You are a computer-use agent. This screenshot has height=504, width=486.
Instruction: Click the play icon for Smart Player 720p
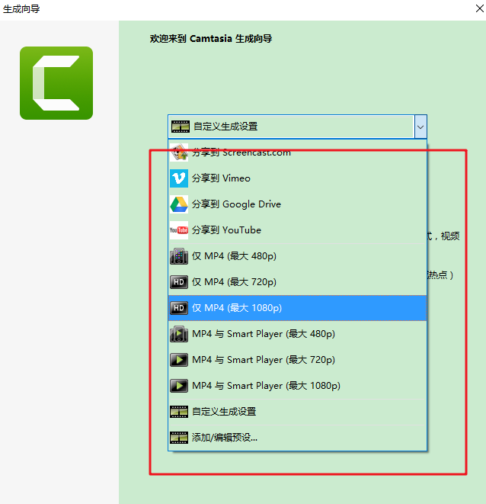point(179,360)
